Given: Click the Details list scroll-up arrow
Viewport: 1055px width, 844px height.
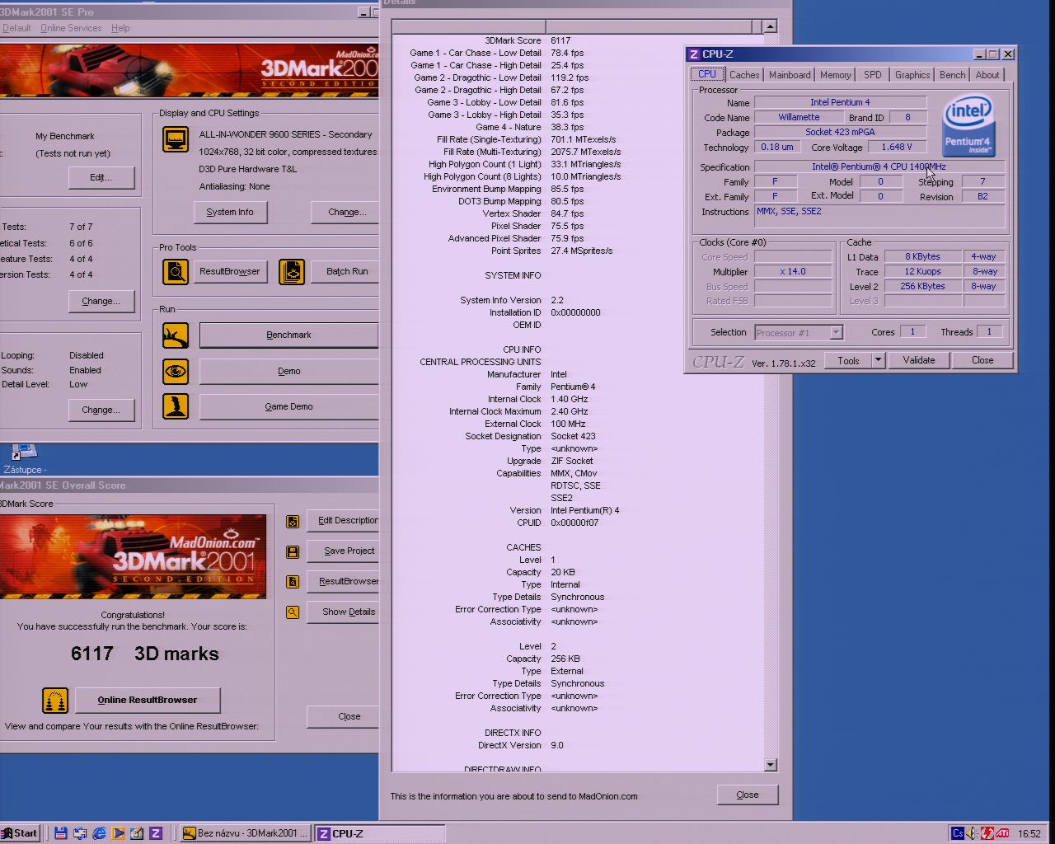Looking at the screenshot, I should pos(770,26).
